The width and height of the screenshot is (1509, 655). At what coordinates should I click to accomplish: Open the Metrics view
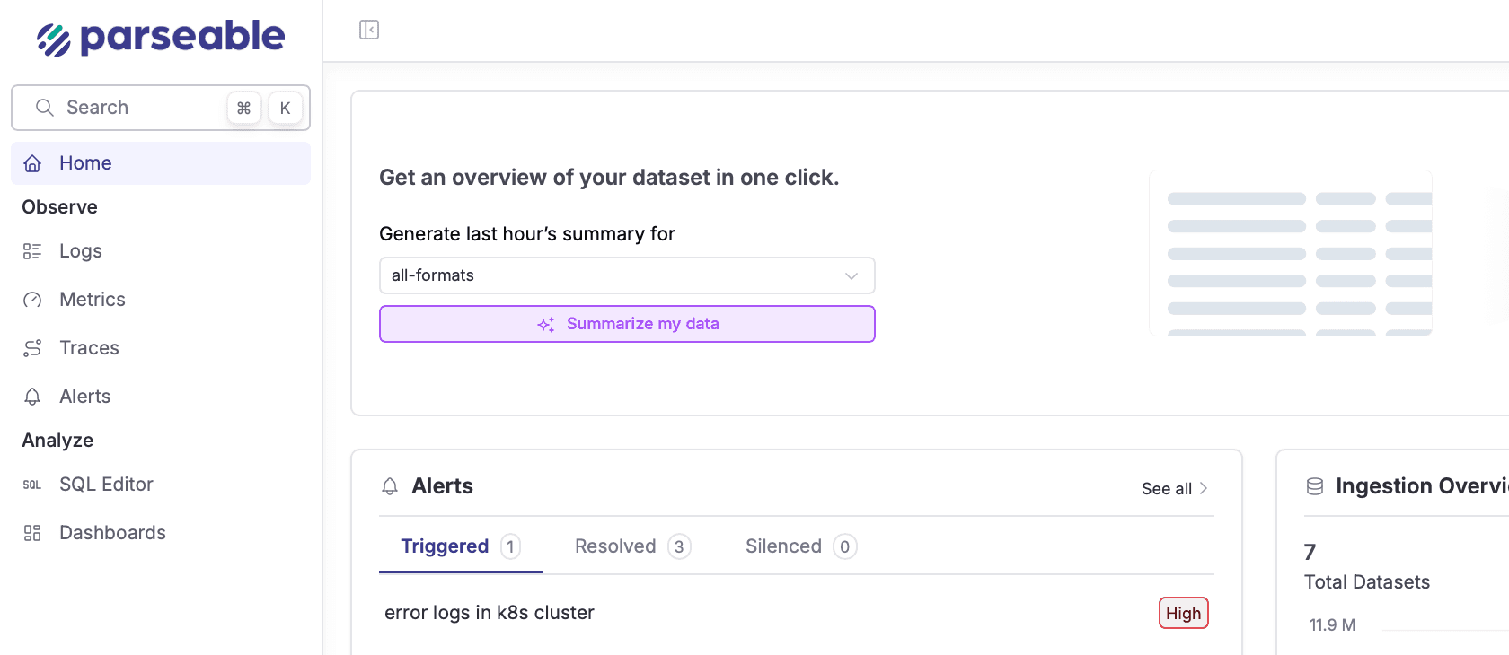point(92,299)
